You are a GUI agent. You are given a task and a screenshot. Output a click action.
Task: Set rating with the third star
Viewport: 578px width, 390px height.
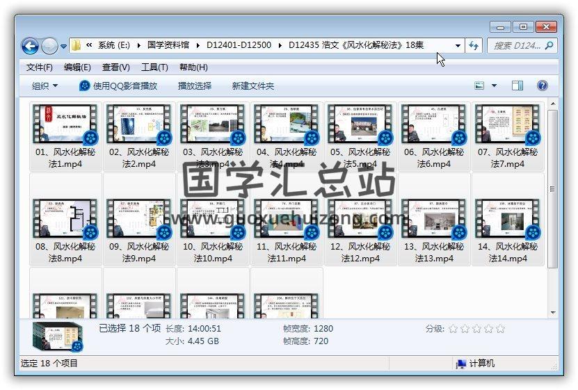[x=476, y=329]
